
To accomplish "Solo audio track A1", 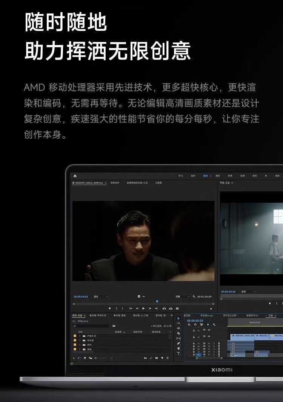I will (214, 343).
